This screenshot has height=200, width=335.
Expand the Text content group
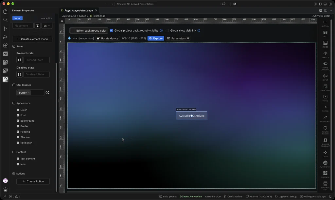pos(18,159)
